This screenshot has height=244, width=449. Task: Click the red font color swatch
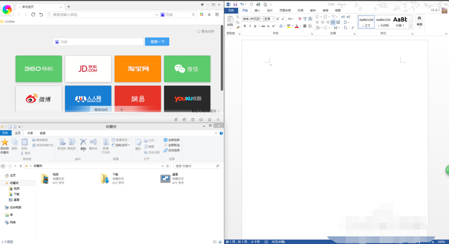pyautogui.click(x=297, y=26)
